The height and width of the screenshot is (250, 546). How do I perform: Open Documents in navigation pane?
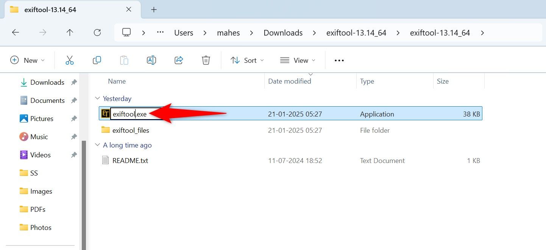click(47, 100)
